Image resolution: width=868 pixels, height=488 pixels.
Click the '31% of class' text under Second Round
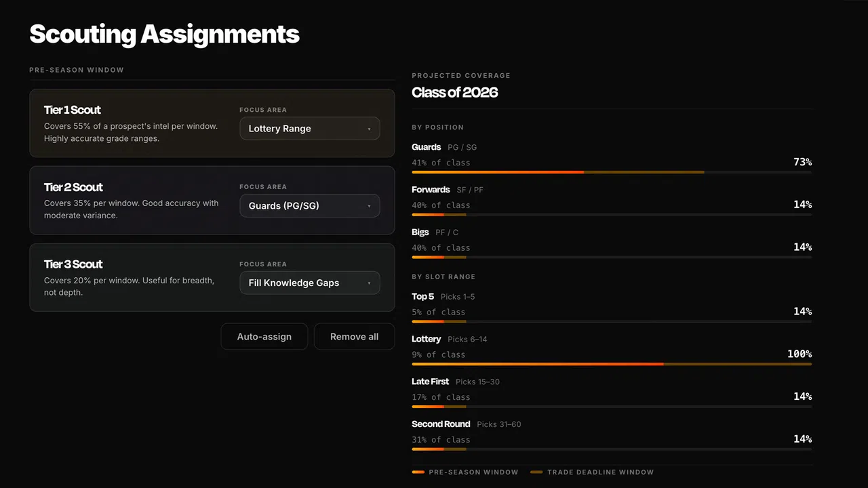point(441,440)
